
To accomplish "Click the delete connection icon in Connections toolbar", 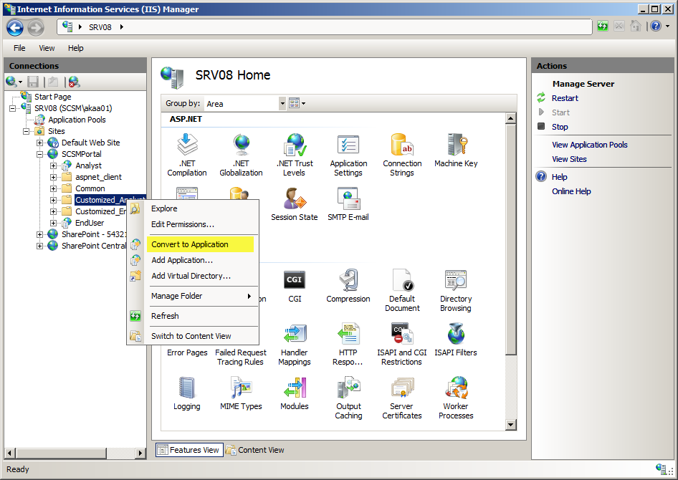I will [74, 81].
